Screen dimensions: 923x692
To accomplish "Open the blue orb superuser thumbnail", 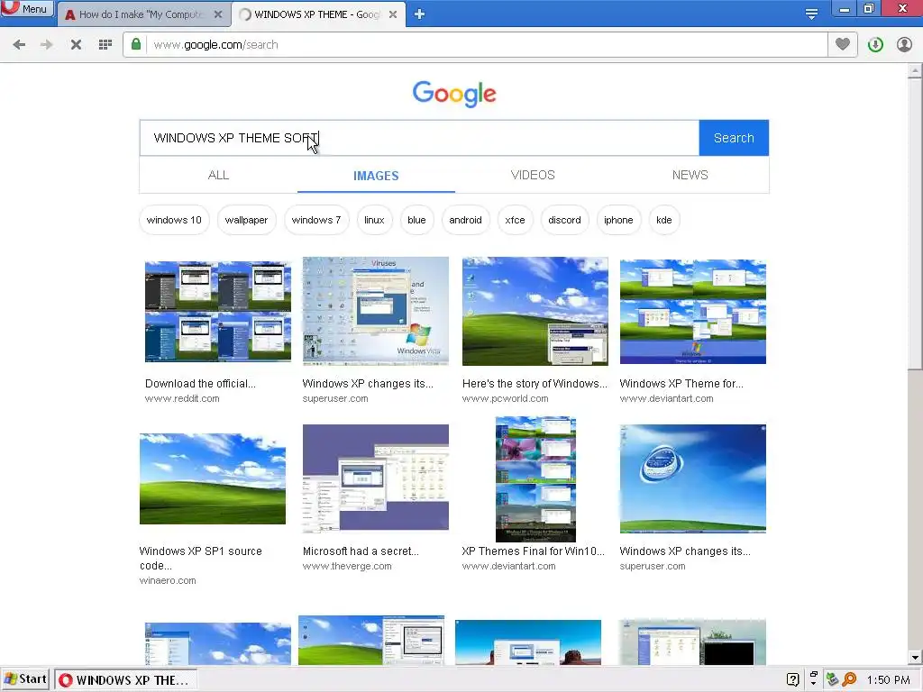I will pos(693,478).
